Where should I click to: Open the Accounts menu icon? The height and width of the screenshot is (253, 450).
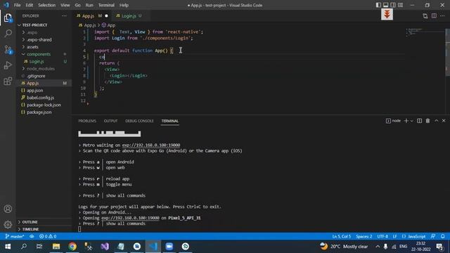[8, 209]
